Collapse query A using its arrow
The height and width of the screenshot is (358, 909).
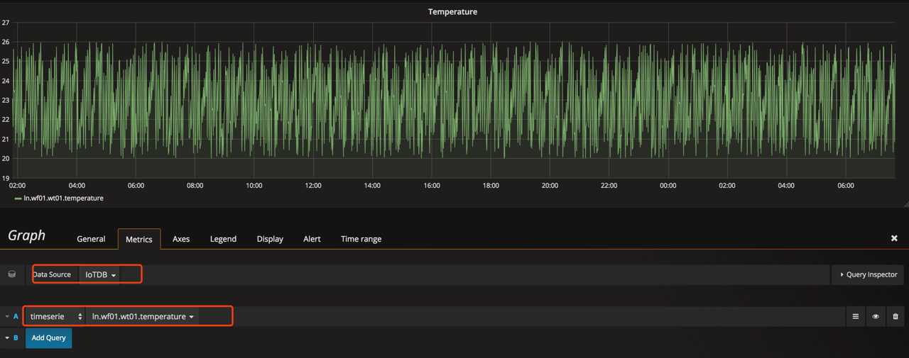7,317
